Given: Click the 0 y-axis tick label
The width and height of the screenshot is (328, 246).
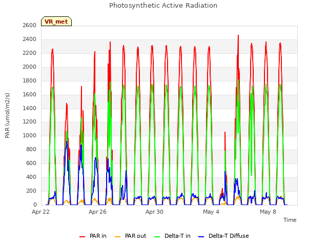Looking at the screenshot, I should coord(35,204).
